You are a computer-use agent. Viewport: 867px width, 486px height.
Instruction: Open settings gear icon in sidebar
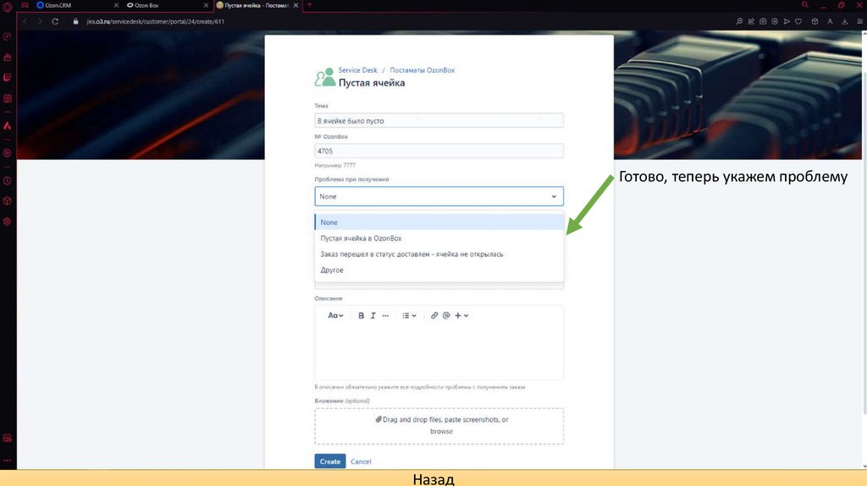click(x=7, y=222)
